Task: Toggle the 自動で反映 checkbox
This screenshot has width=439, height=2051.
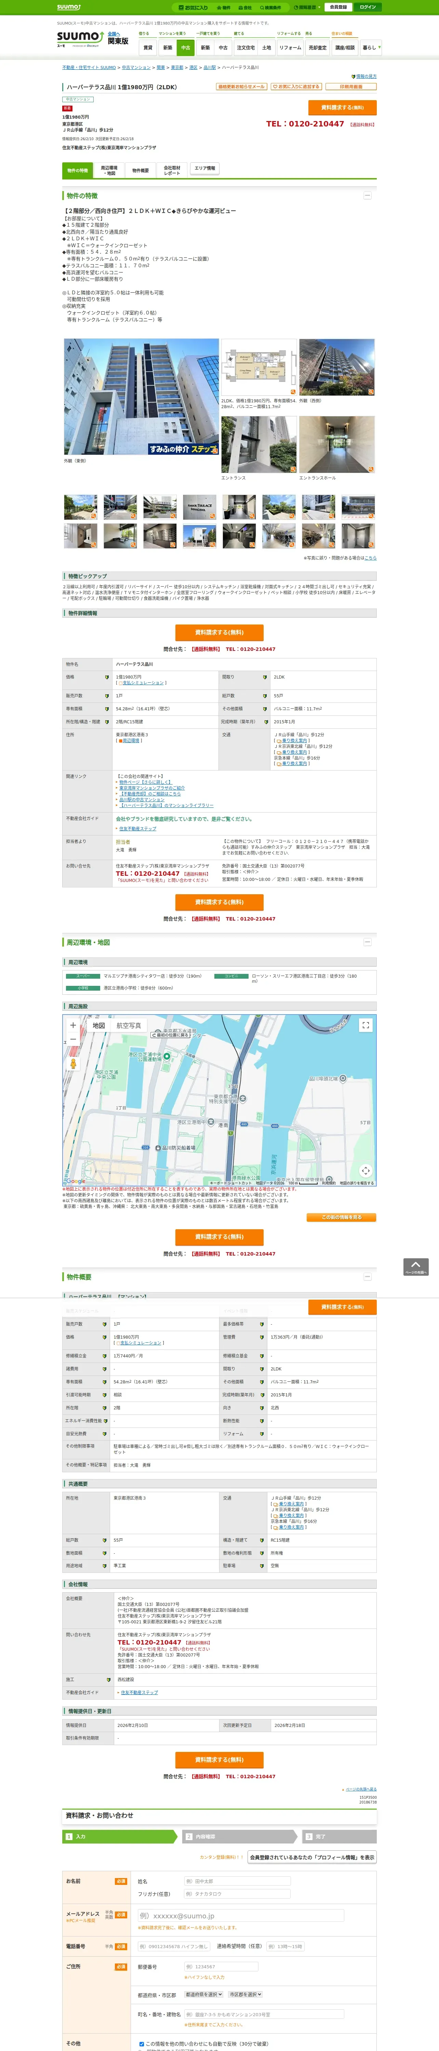Action: click(142, 2044)
